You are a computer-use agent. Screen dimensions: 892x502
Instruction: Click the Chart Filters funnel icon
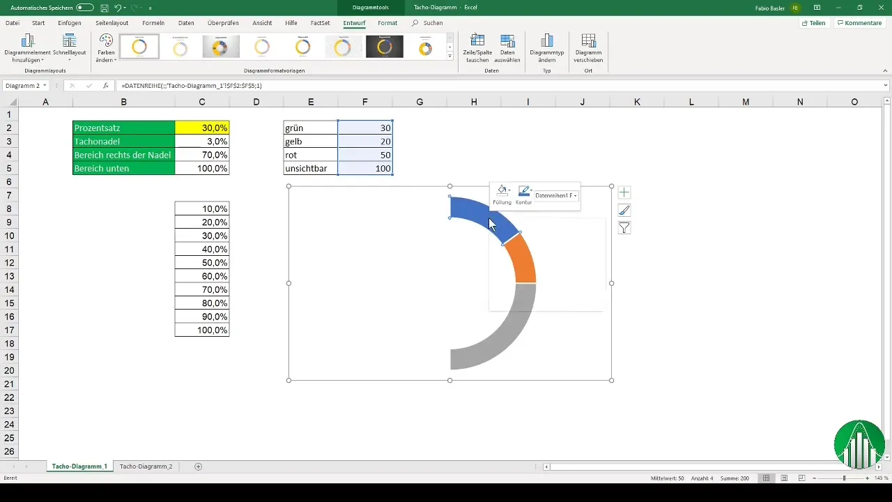(x=624, y=228)
